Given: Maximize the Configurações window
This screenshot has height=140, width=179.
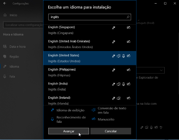Looking at the screenshot, I should click(x=165, y=4).
